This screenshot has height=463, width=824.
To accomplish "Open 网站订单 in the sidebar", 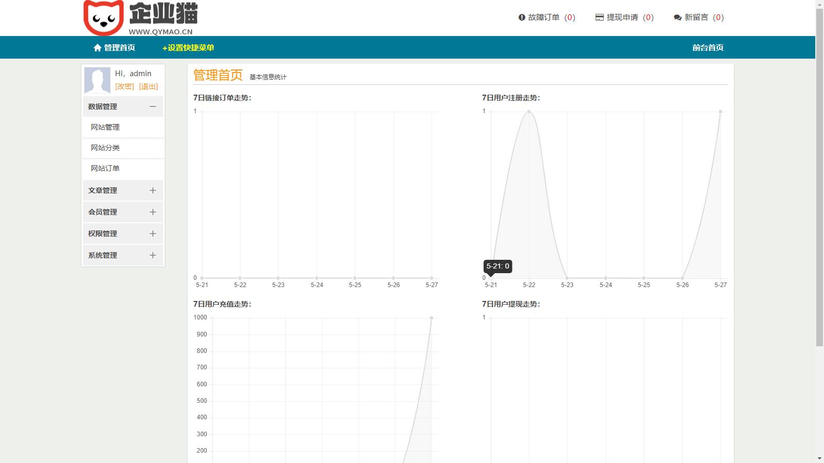I will tap(105, 168).
